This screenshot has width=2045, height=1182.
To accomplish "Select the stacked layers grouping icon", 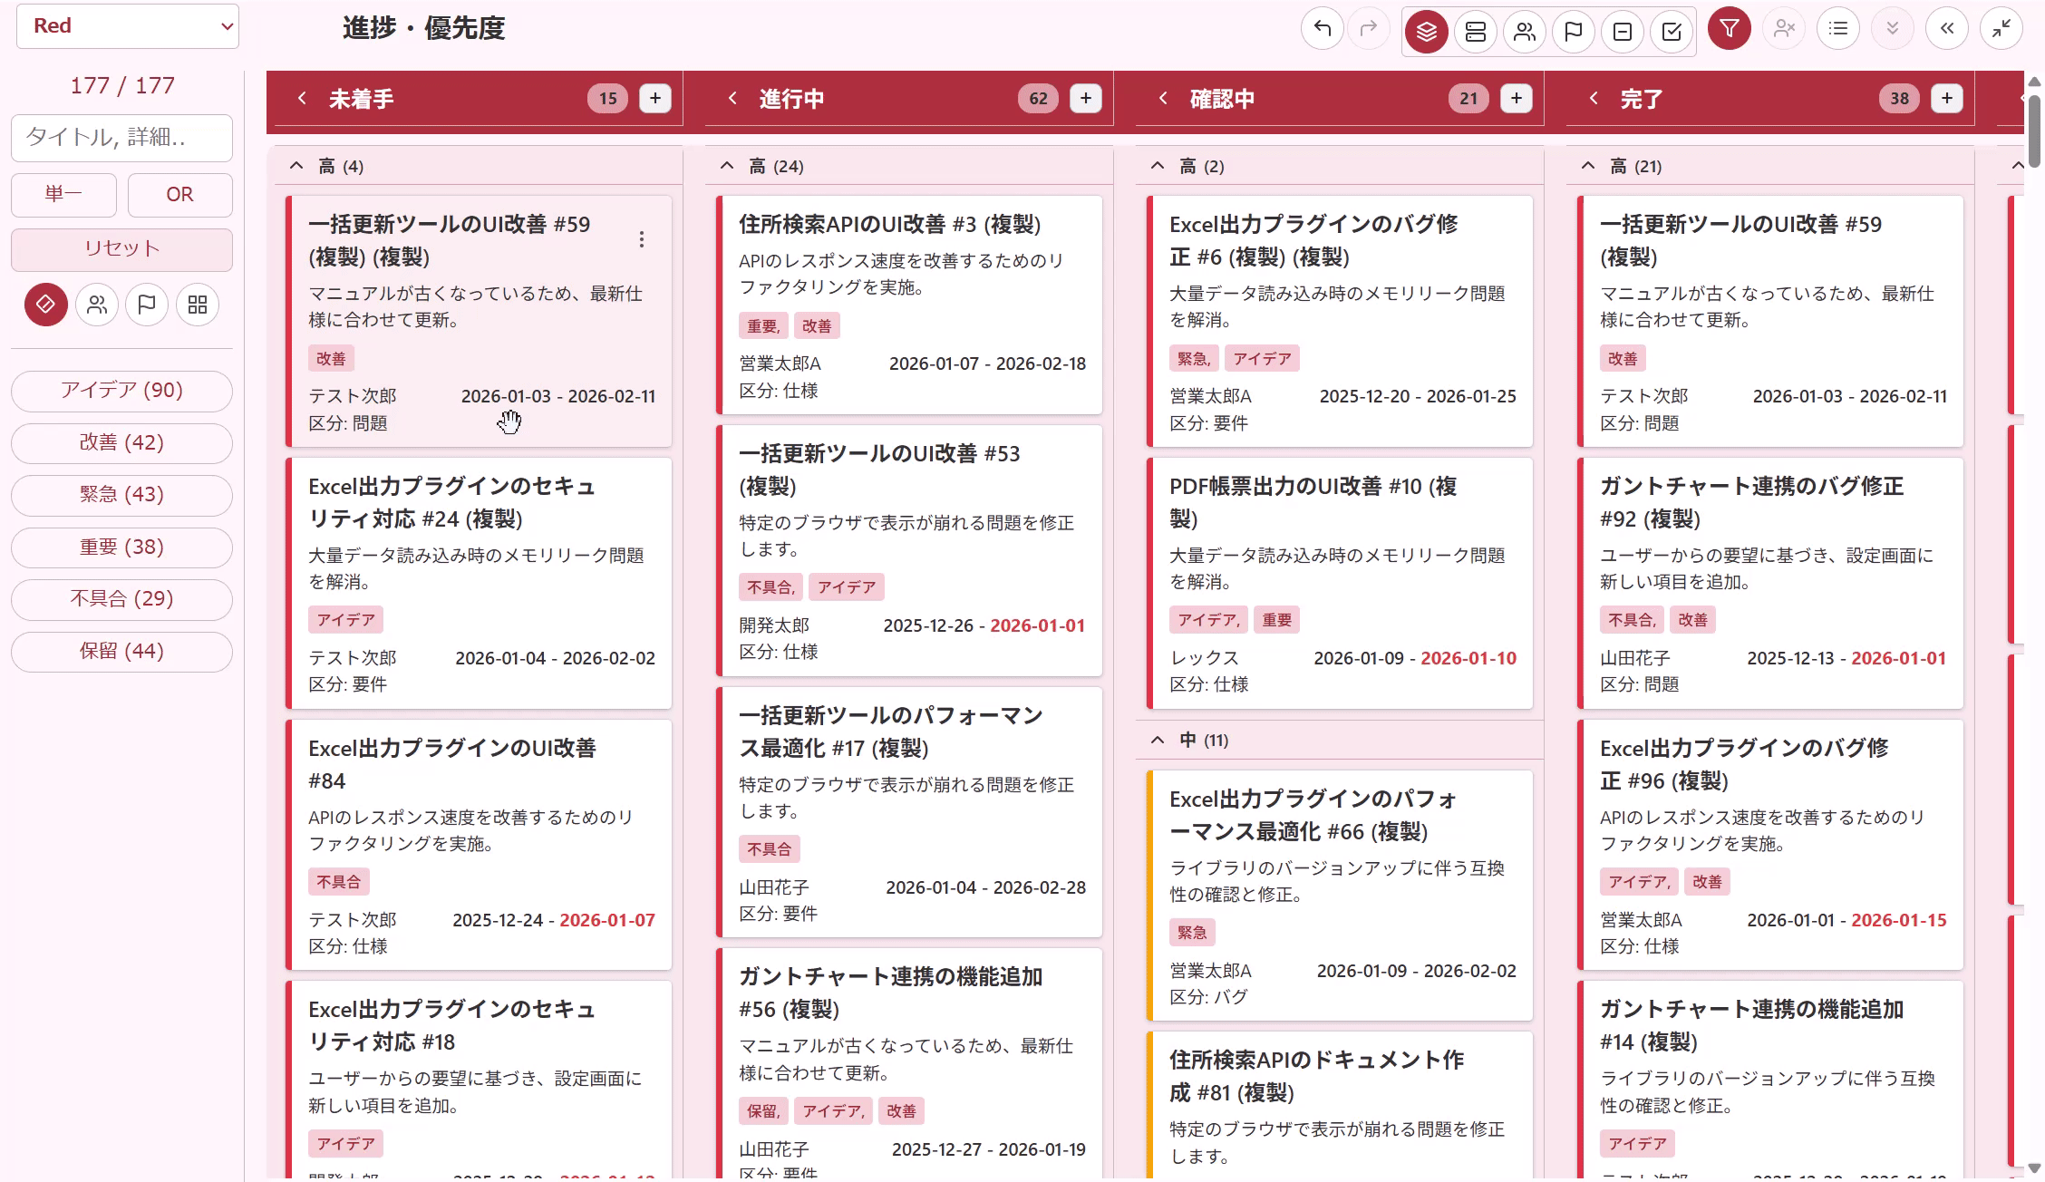I will (1426, 32).
